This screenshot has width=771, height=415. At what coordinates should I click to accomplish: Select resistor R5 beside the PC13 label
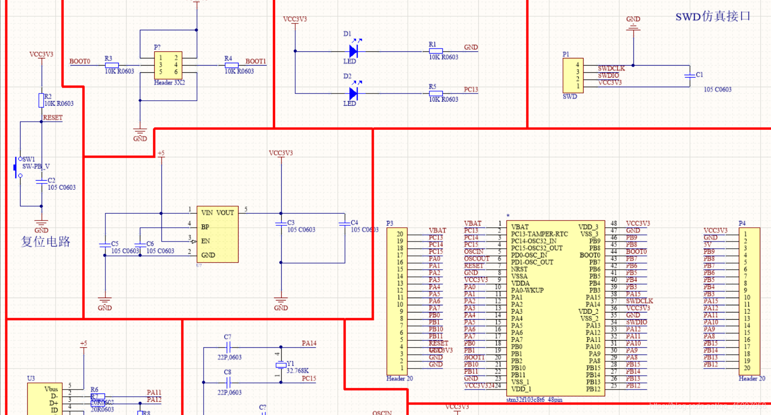(436, 93)
